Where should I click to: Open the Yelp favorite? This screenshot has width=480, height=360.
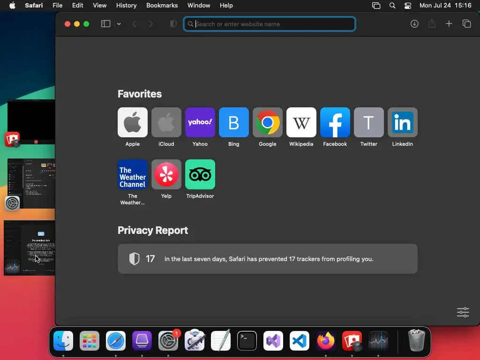tap(166, 174)
